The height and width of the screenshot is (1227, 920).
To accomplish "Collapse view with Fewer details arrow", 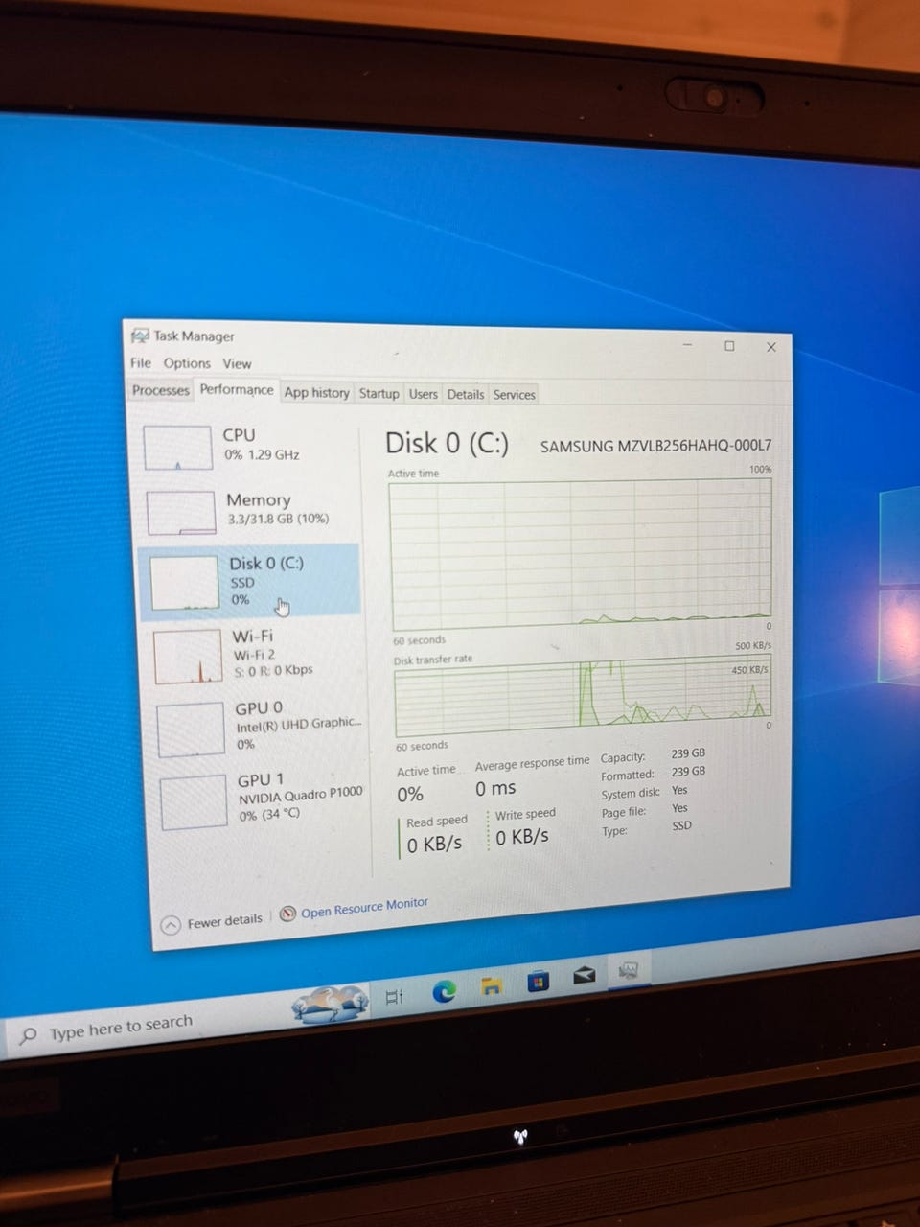I will pyautogui.click(x=172, y=925).
